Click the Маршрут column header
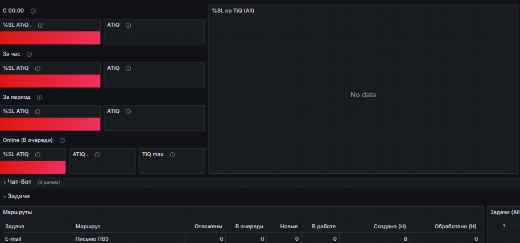Screen dimensions: 520x243 tap(88, 227)
